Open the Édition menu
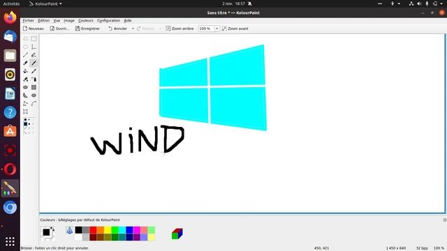The height and width of the screenshot is (251, 447). point(43,20)
